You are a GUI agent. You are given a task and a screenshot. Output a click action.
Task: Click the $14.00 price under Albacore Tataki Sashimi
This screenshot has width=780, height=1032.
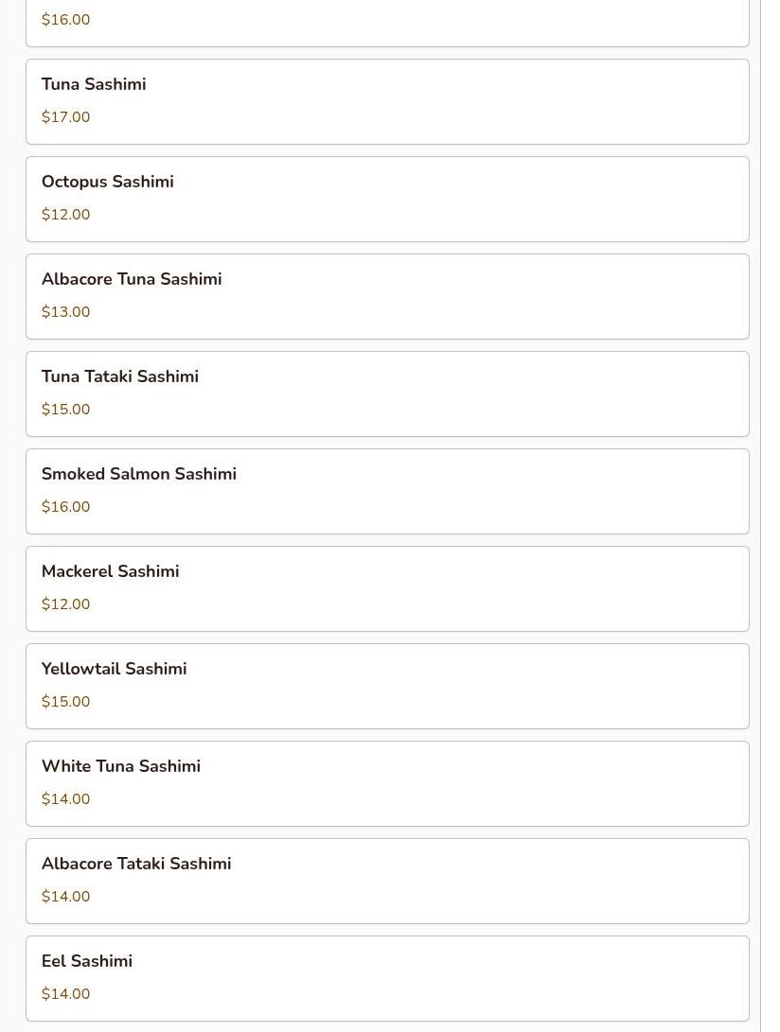tap(66, 897)
